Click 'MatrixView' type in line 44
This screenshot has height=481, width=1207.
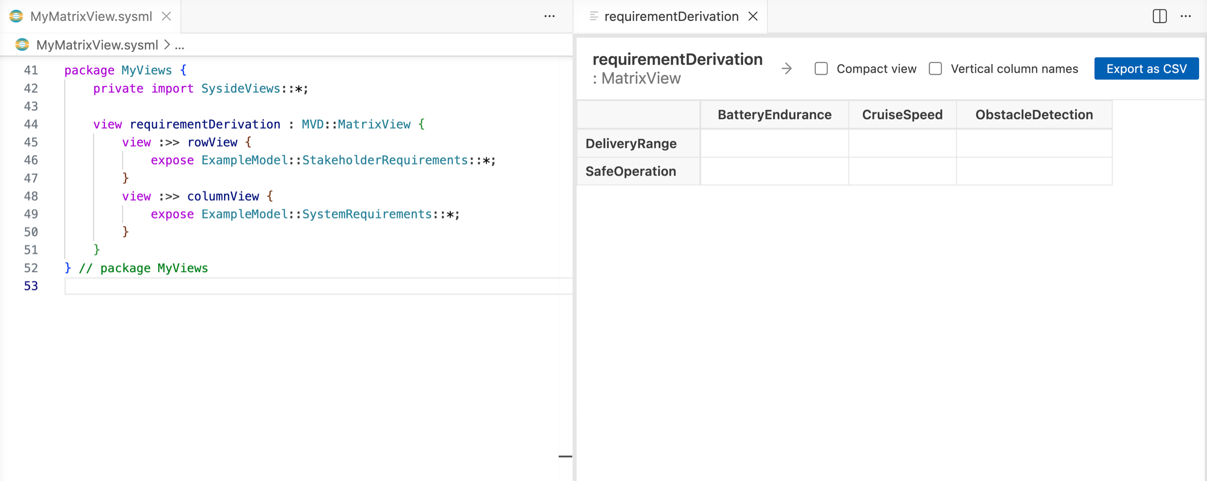(x=374, y=125)
